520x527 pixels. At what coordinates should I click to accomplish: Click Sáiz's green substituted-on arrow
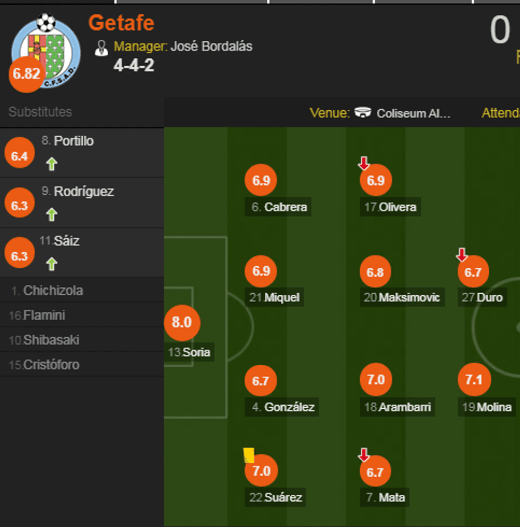coord(51,263)
